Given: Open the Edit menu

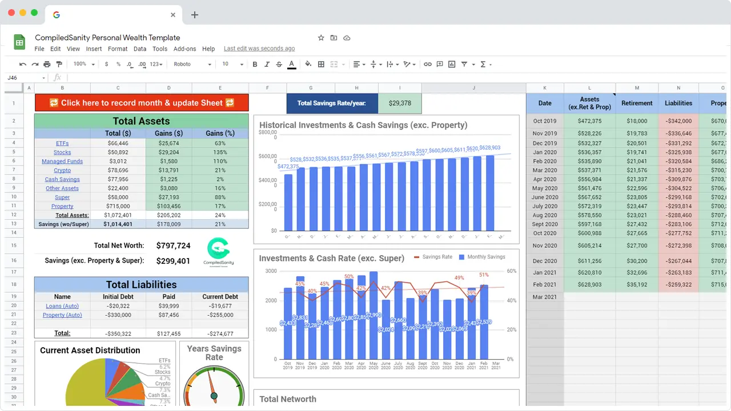Looking at the screenshot, I should click(x=55, y=49).
